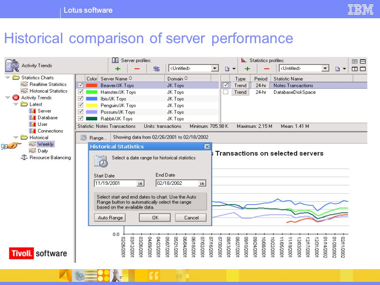Click the Connections bar chart icon

pos(32,131)
